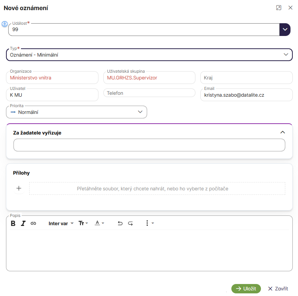The height and width of the screenshot is (296, 298).
Task: Insert a hyperlink in description
Action: tap(33, 223)
